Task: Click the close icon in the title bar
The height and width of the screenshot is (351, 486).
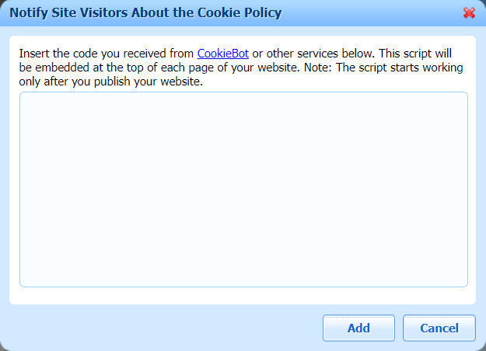Action: [469, 13]
